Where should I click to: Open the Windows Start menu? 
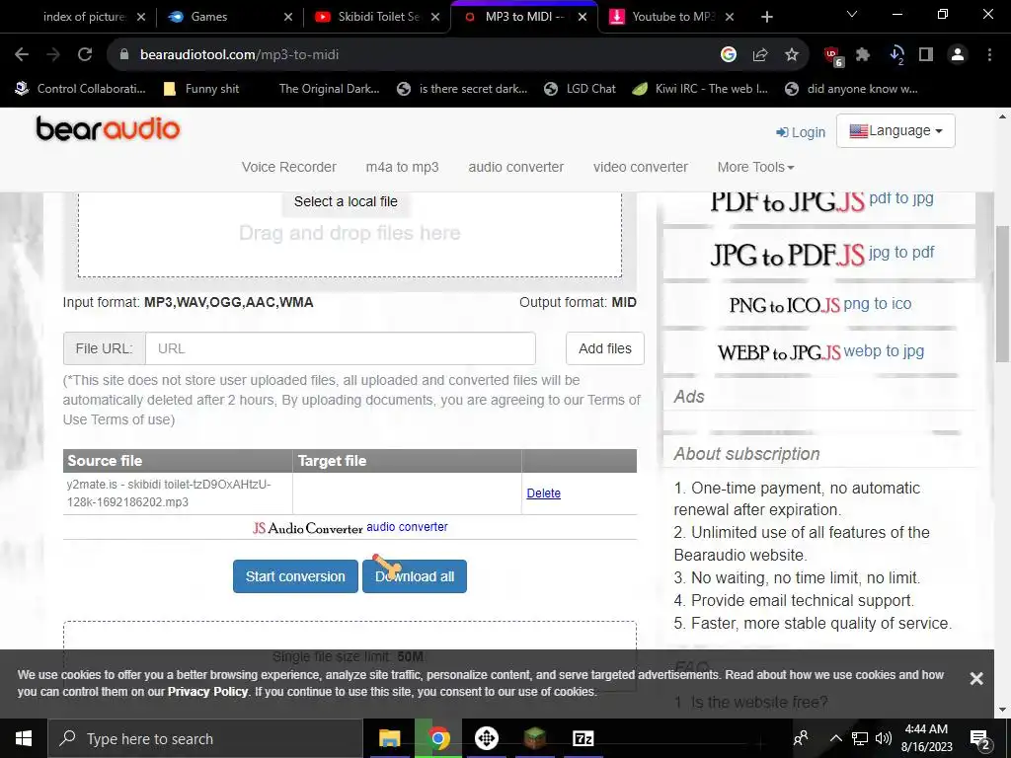pos(24,738)
